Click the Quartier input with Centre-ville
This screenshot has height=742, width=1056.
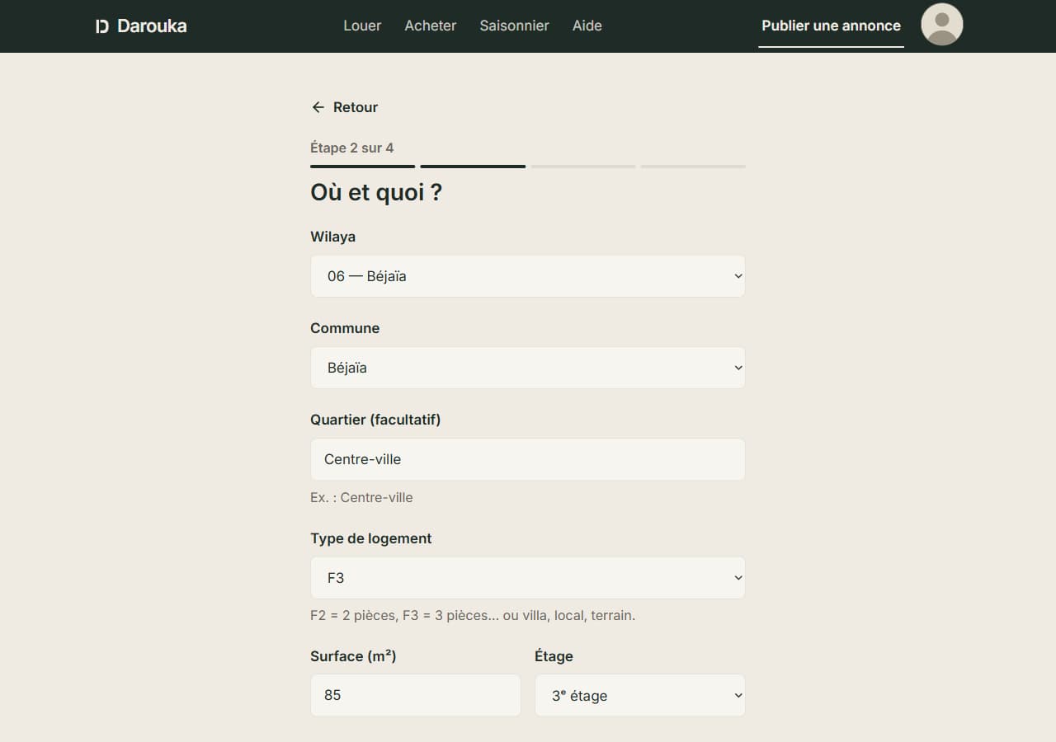click(x=528, y=459)
